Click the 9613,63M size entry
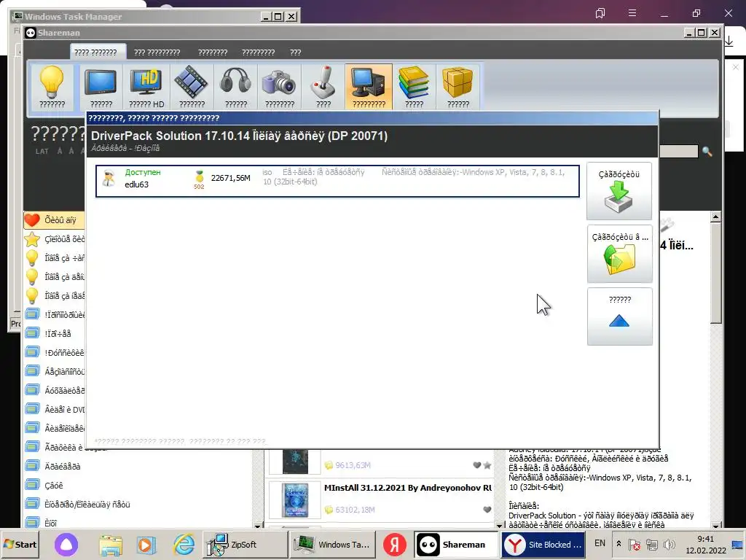 click(x=353, y=465)
